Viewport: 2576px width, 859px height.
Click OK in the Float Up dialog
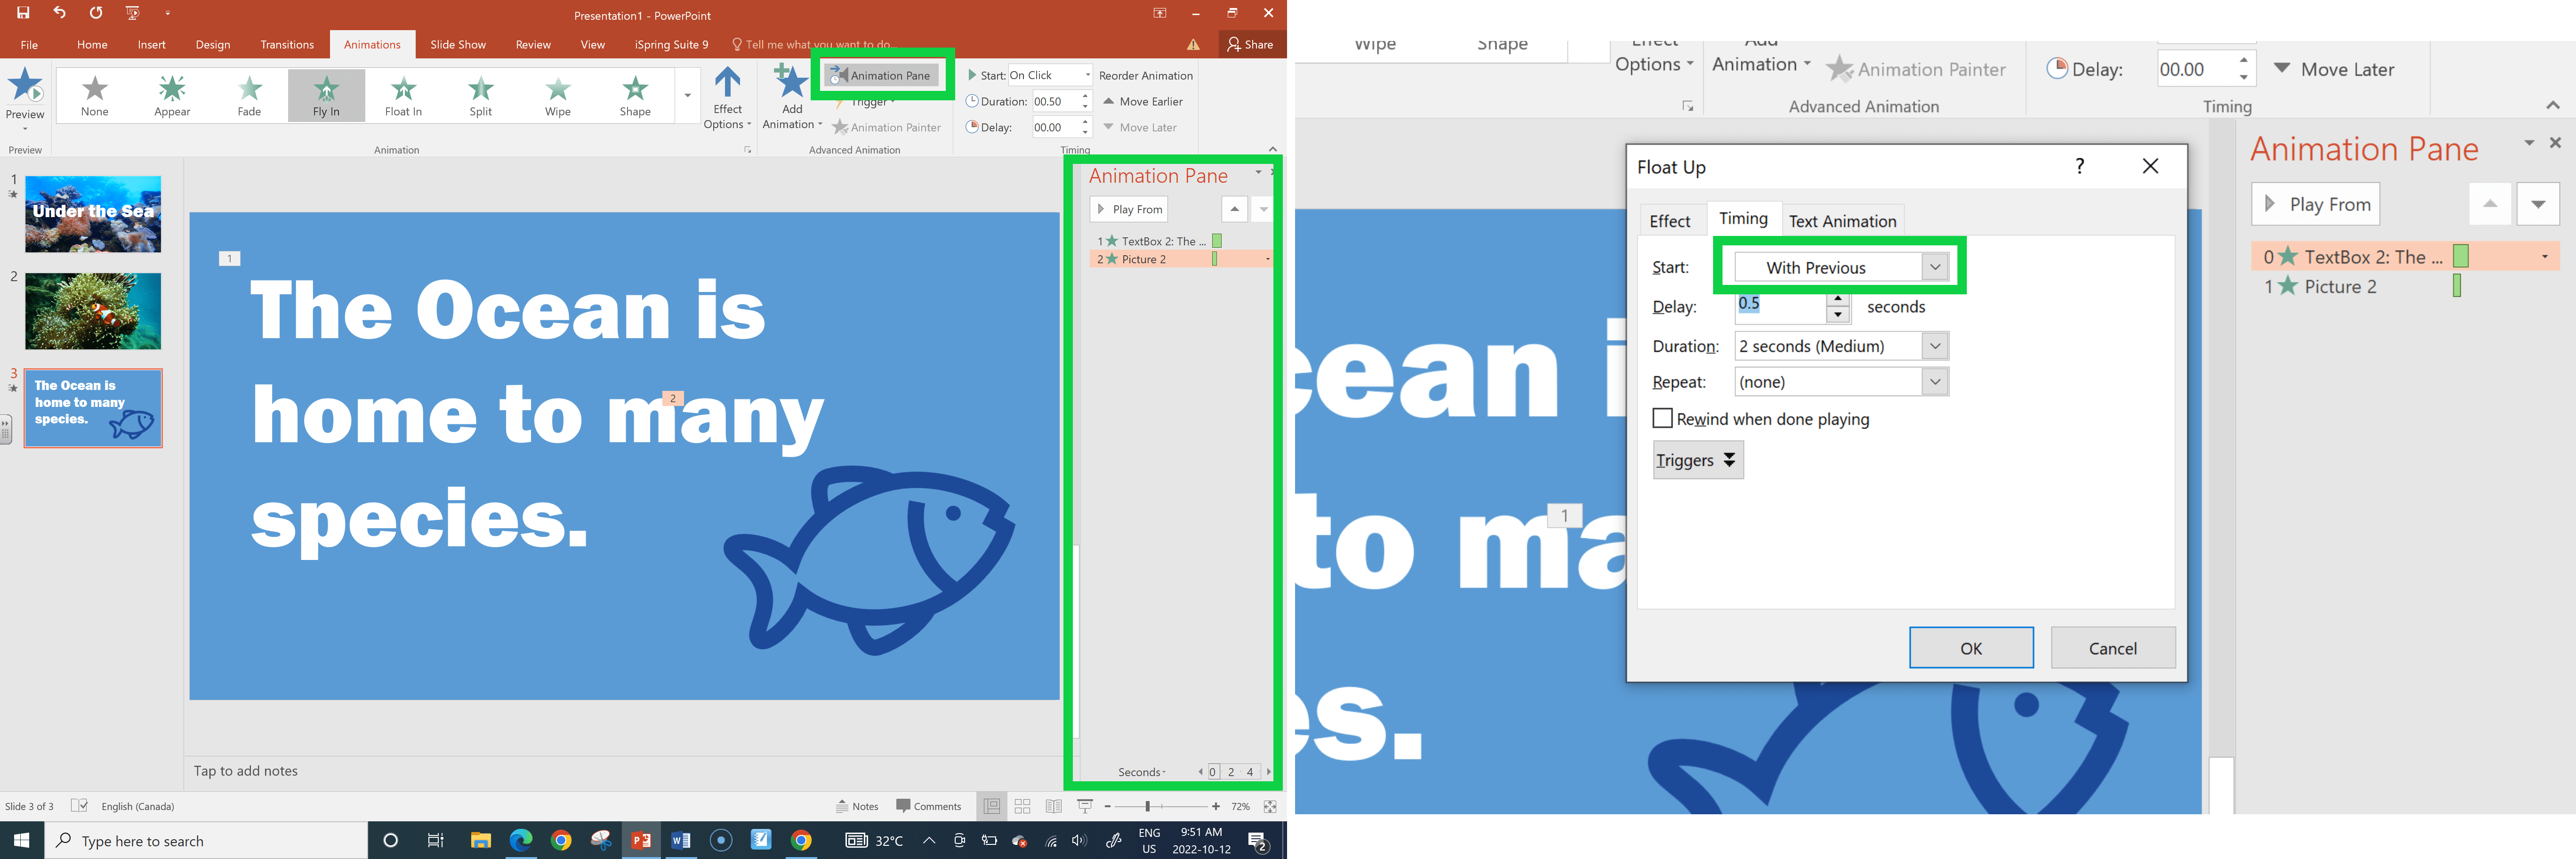[1971, 648]
